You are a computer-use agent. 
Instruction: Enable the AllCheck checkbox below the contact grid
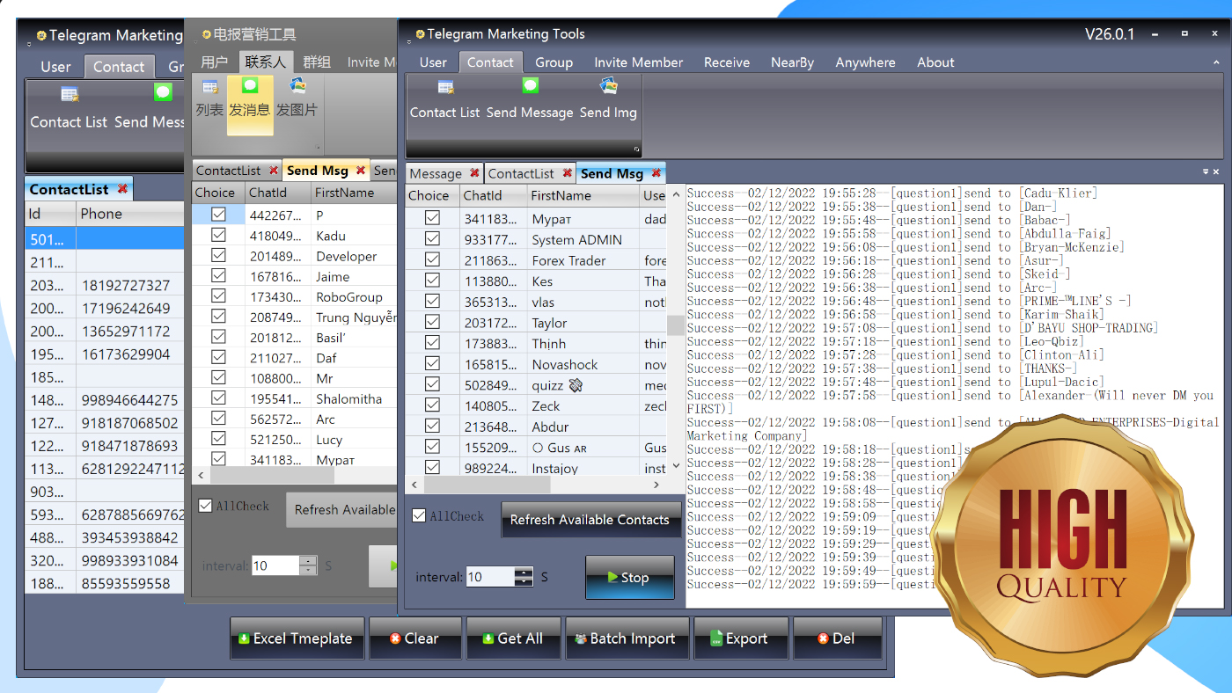(419, 514)
